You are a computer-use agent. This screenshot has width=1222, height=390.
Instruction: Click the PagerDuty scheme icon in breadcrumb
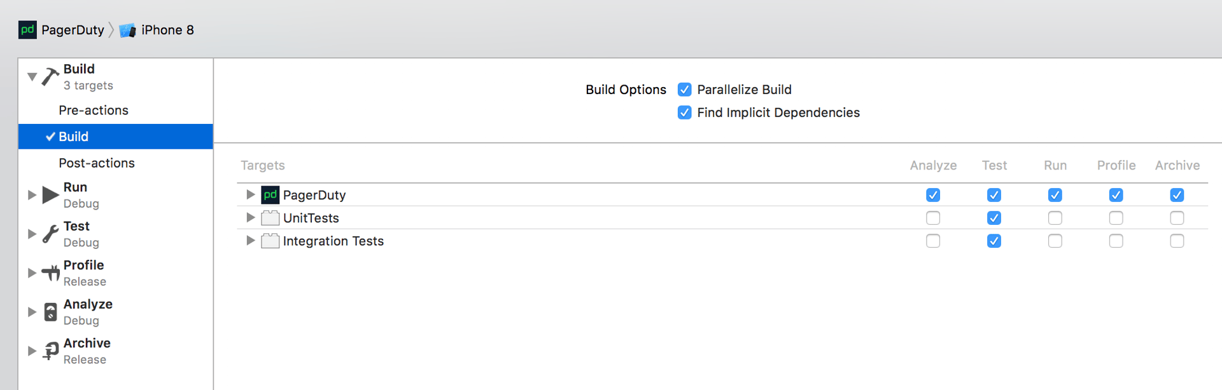pos(27,30)
